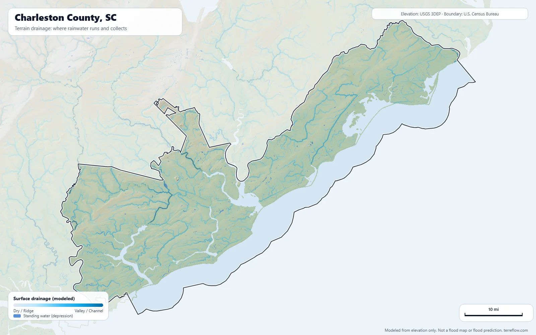
Task: Click the Valley / Channel legend label
Action: [89, 311]
